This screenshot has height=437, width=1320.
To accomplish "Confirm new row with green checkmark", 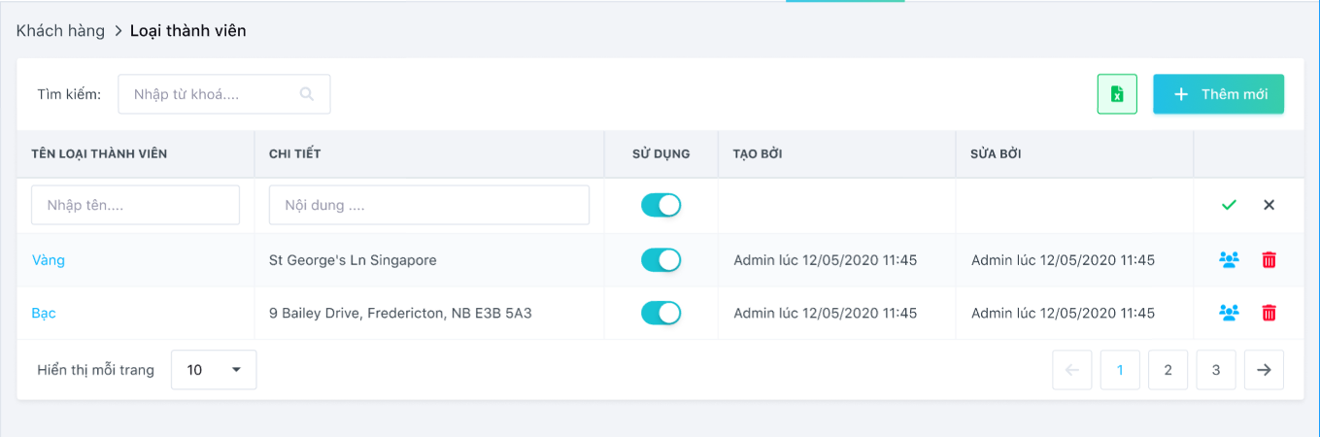I will pos(1229,205).
